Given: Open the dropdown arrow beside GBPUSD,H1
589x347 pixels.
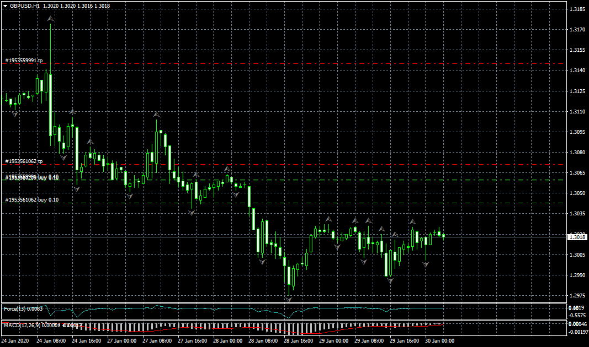Looking at the screenshot, I should (5, 6).
